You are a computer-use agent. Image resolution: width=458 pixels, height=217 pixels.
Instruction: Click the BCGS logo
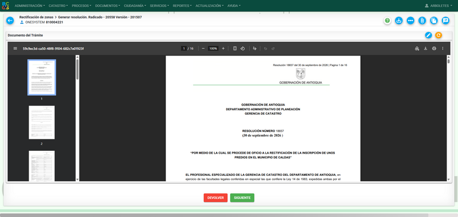click(x=6, y=6)
